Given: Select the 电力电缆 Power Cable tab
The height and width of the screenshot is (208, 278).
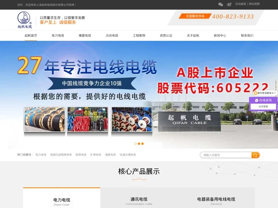Looking at the screenshot, I should [x=62, y=198].
